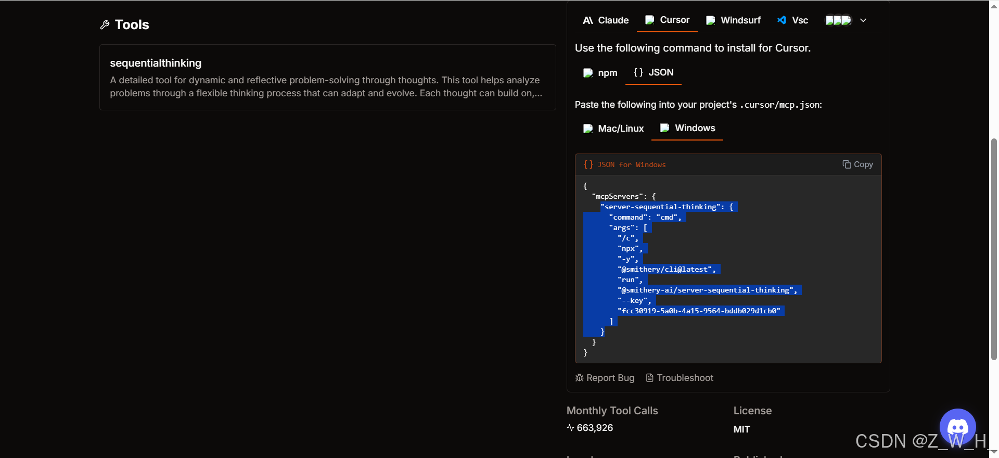Expand the more clients chevron dropdown
The image size is (999, 458).
pos(863,20)
